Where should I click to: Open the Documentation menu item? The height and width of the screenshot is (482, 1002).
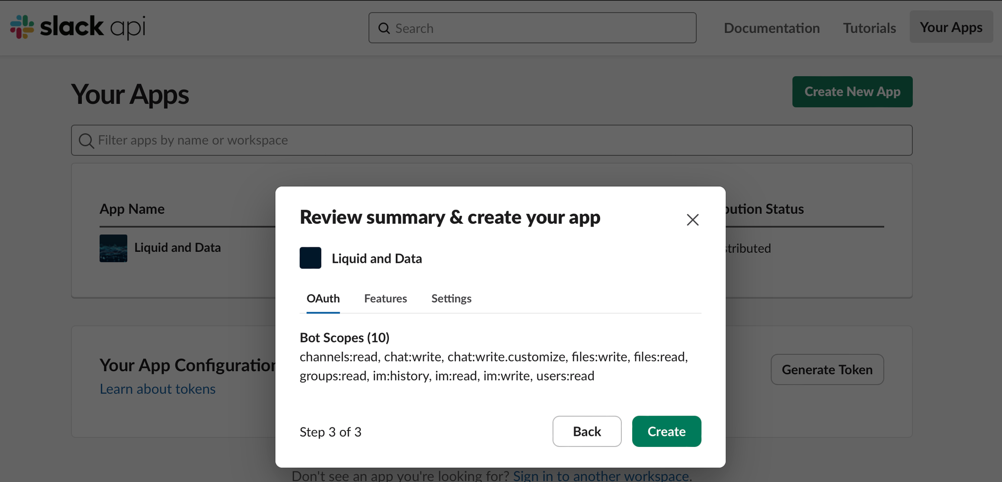click(772, 28)
